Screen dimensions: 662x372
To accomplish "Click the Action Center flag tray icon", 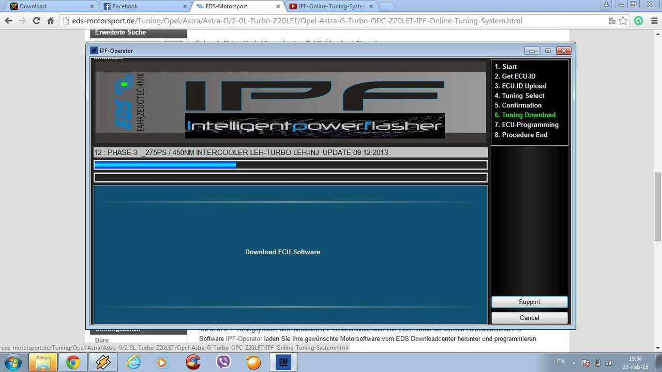I will point(585,363).
